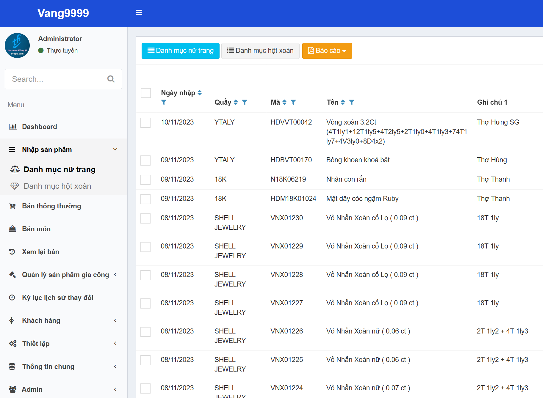
Task: Click the balance scale icon in sidebar
Action: (15, 169)
